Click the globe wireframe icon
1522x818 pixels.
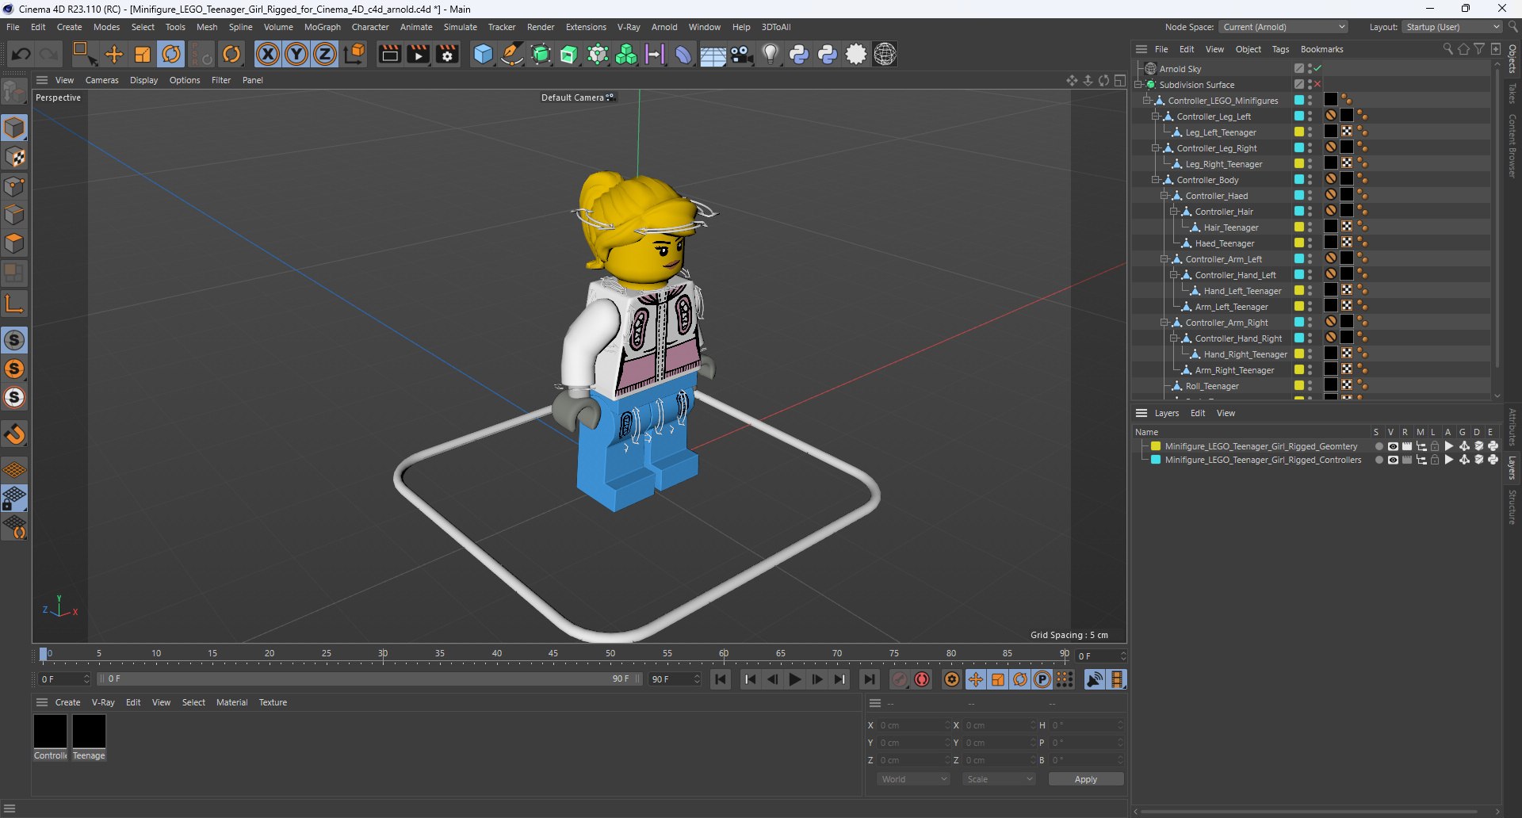click(885, 54)
